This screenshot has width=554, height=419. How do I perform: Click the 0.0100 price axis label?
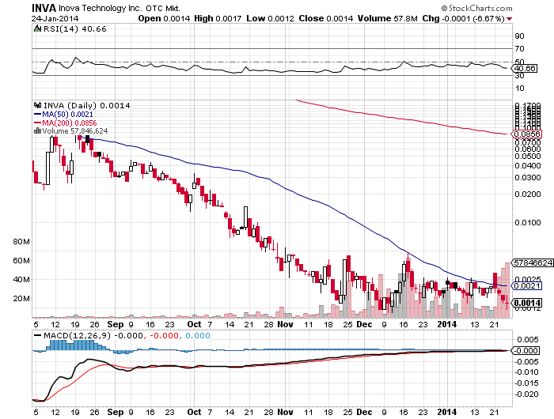pos(528,223)
